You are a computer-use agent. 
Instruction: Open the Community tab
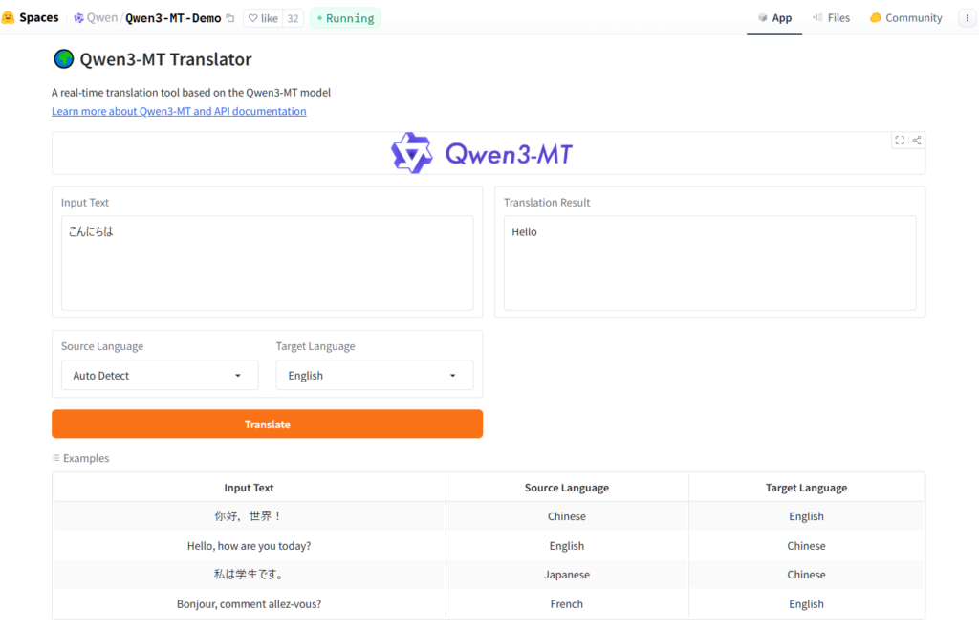click(906, 18)
